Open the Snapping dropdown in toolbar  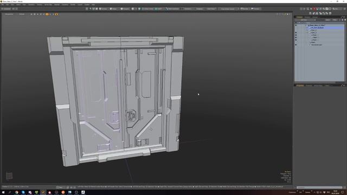pyautogui.click(x=200, y=9)
